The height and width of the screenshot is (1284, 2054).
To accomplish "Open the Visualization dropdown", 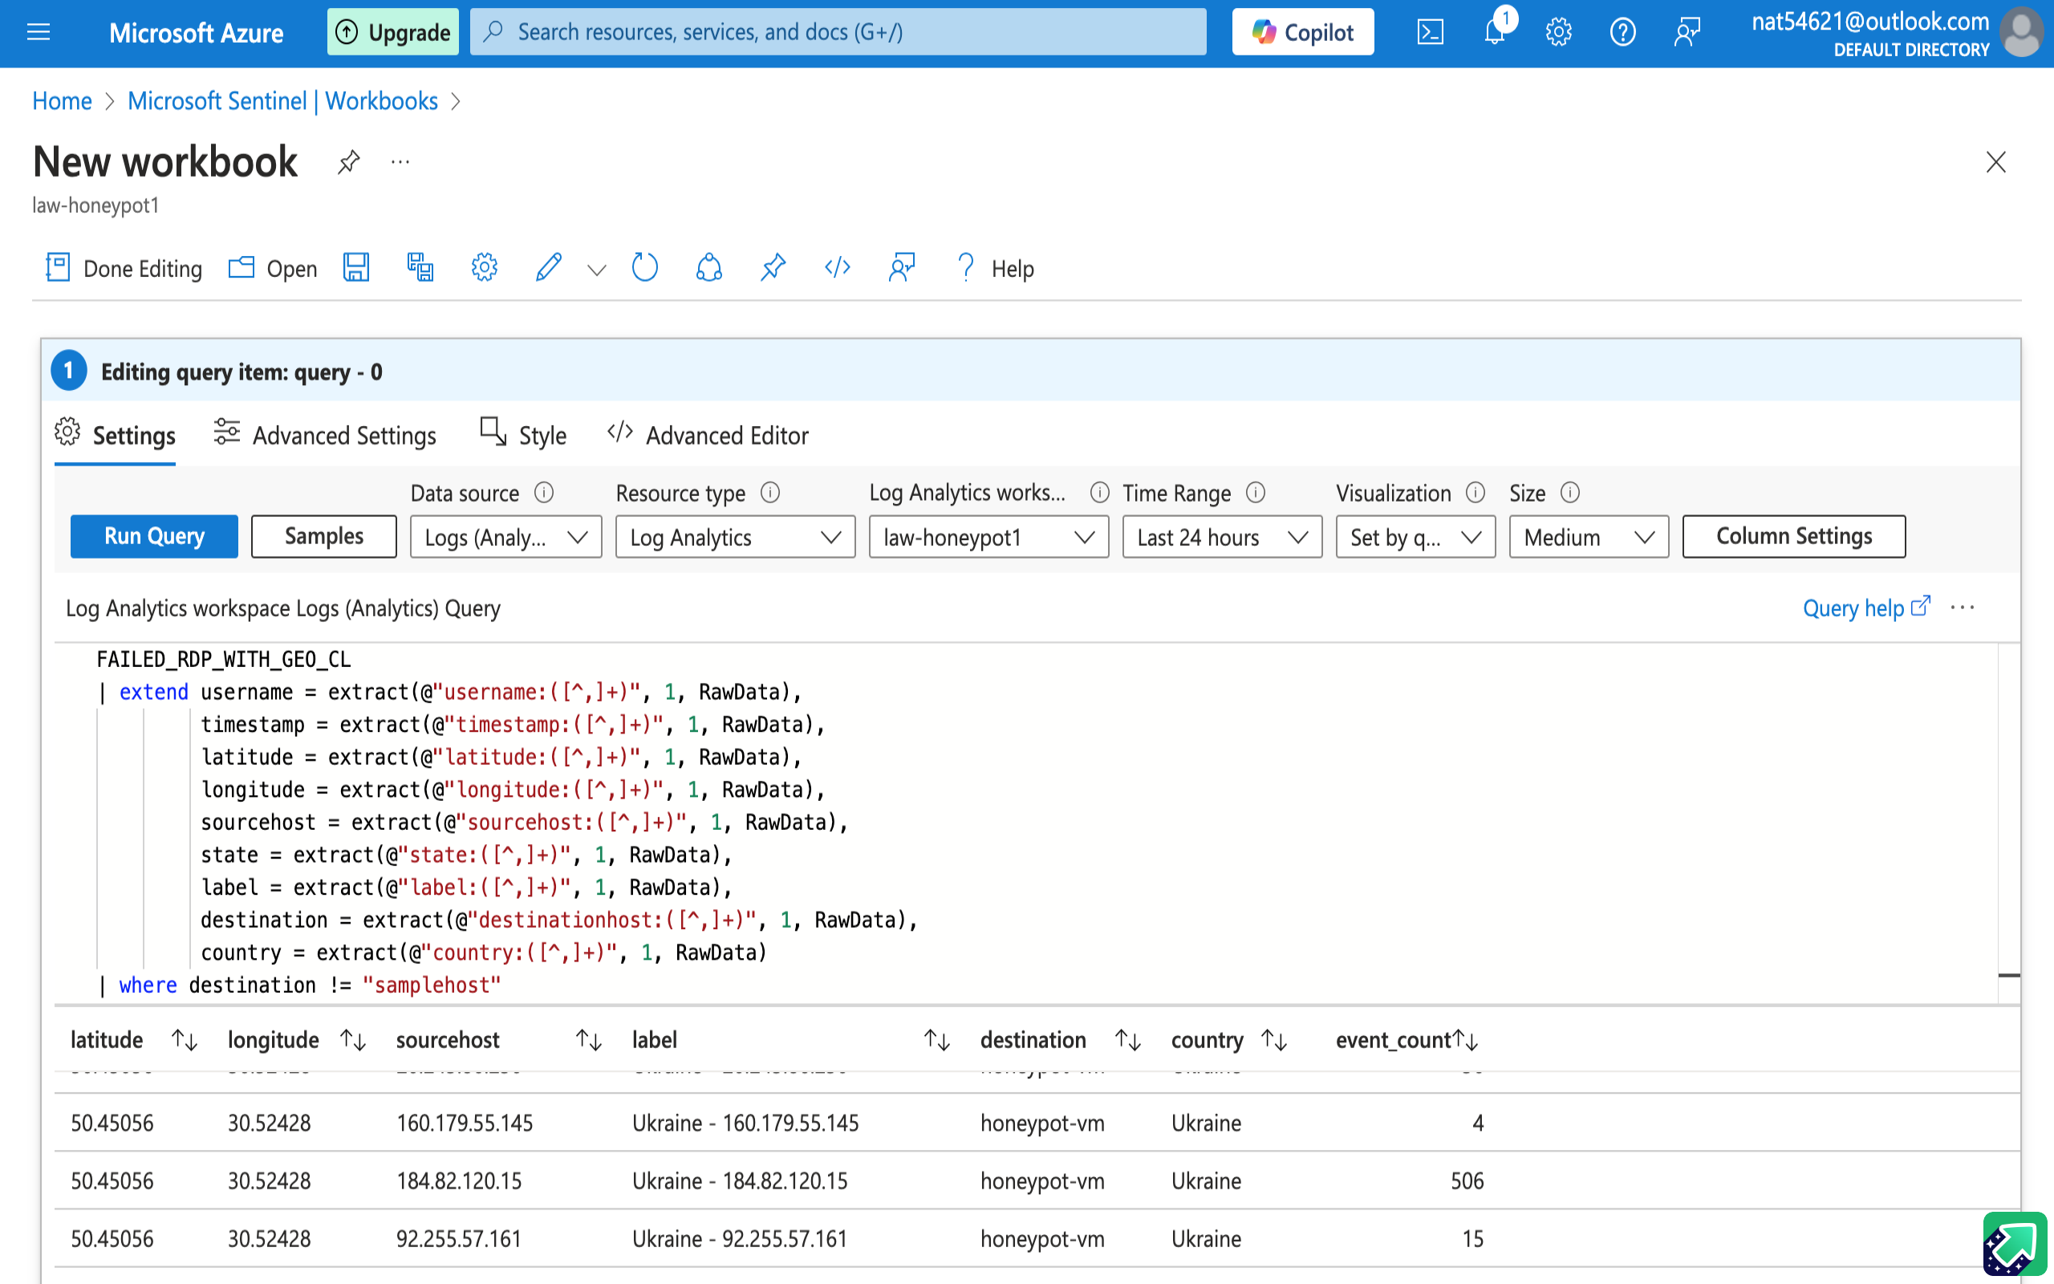I will [1415, 537].
